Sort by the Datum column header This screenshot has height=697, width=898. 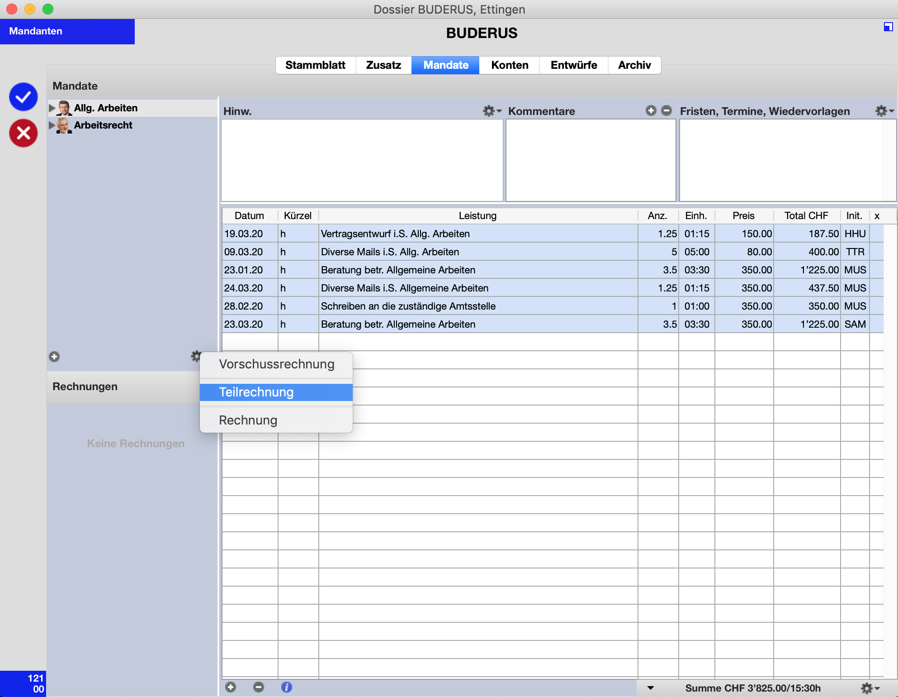coord(250,216)
